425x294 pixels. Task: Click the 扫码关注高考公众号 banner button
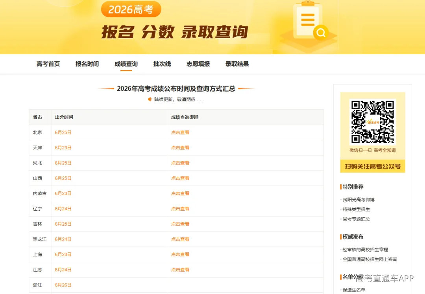pos(372,166)
